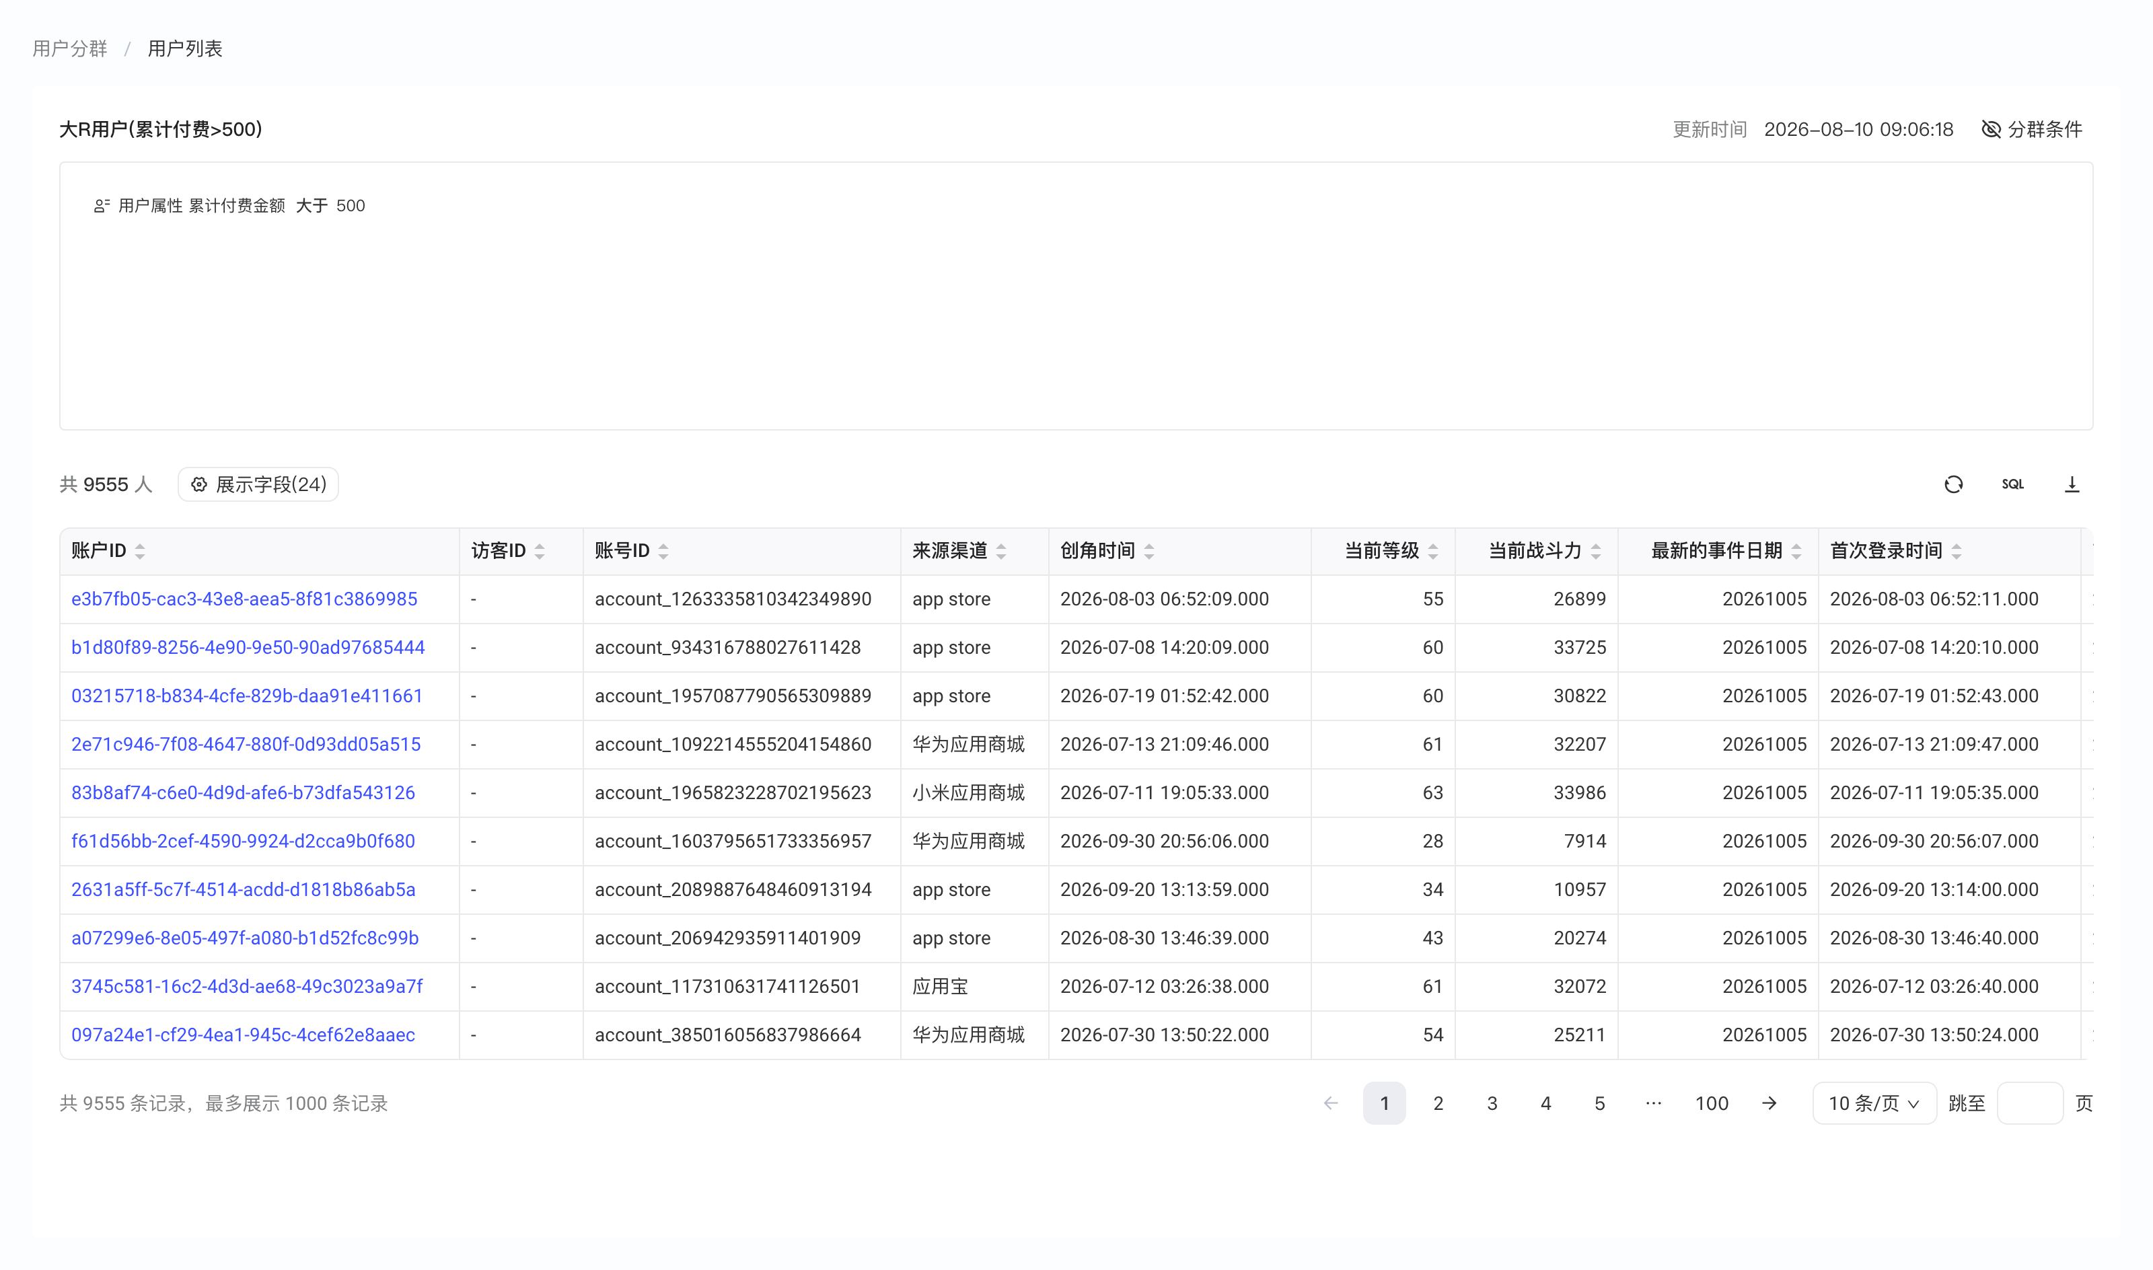Sort by 当前等级 column sort arrows
The width and height of the screenshot is (2153, 1270).
pos(1433,551)
